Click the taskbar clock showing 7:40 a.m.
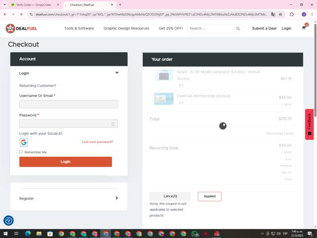Viewport: 317px width, 238px height. (297, 234)
